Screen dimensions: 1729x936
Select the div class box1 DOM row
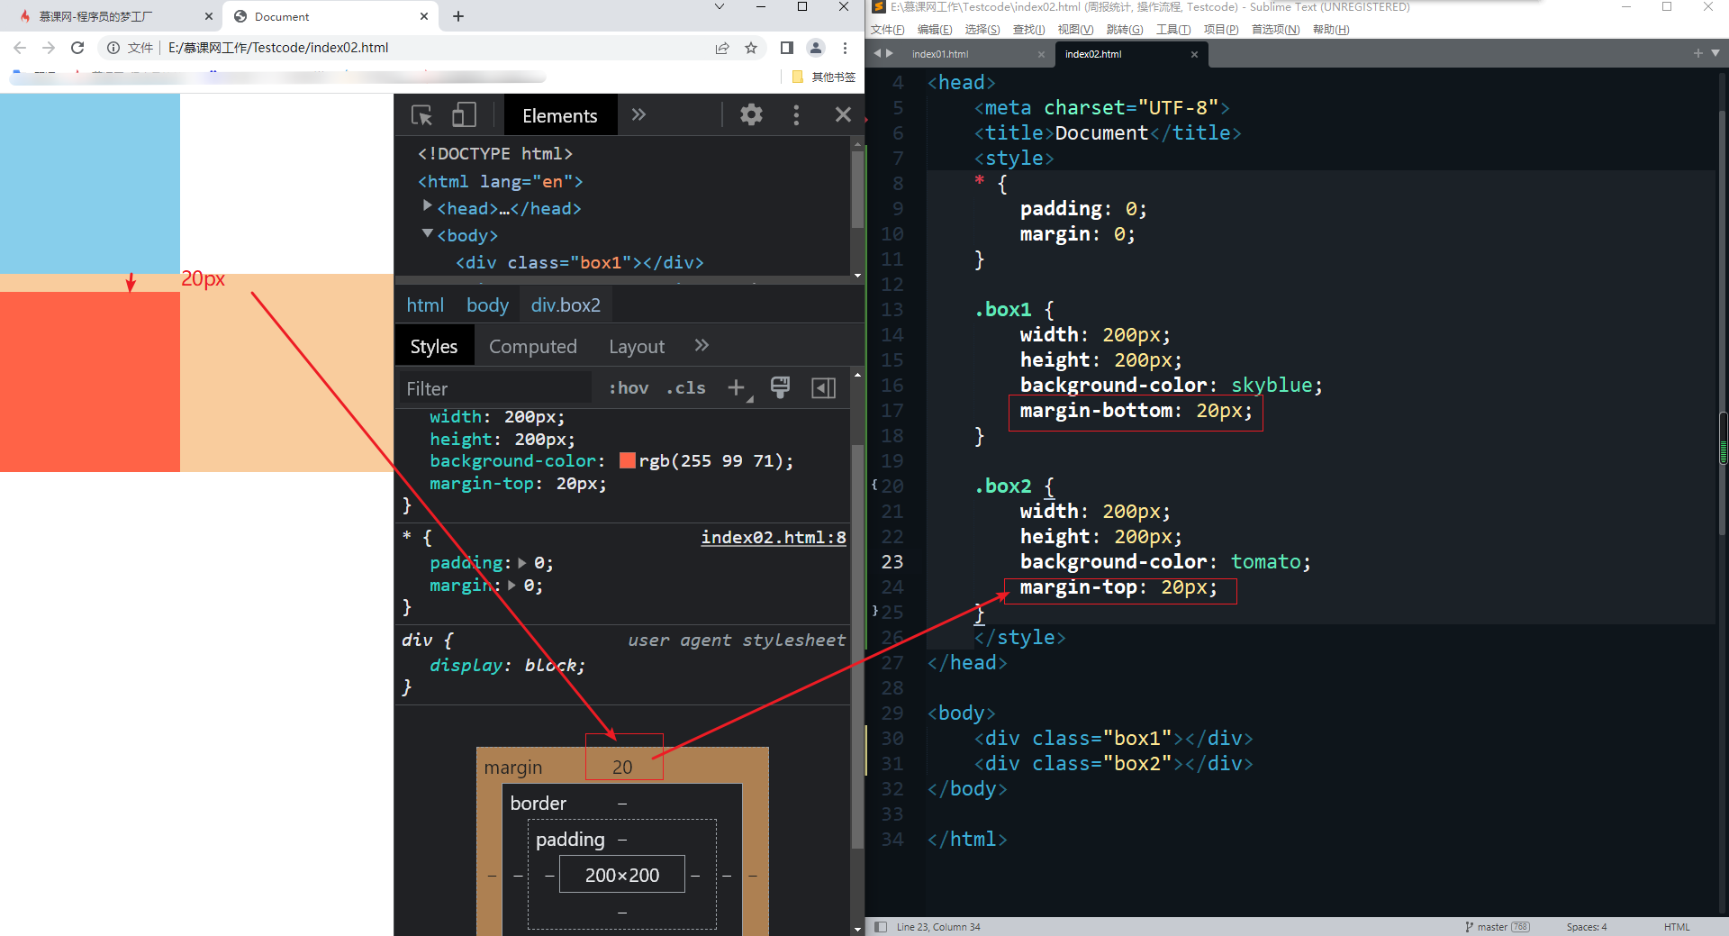(579, 262)
